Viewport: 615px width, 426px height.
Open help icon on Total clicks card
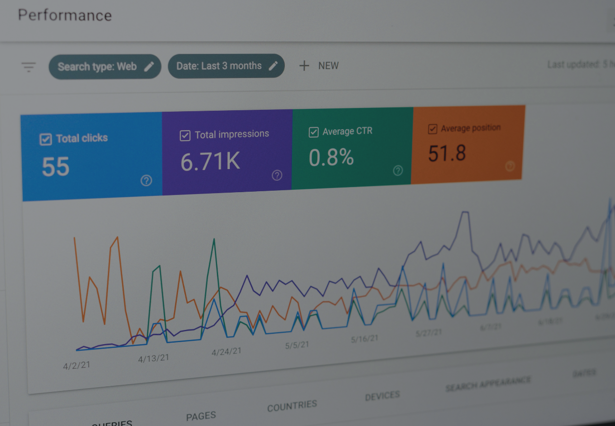click(x=146, y=180)
